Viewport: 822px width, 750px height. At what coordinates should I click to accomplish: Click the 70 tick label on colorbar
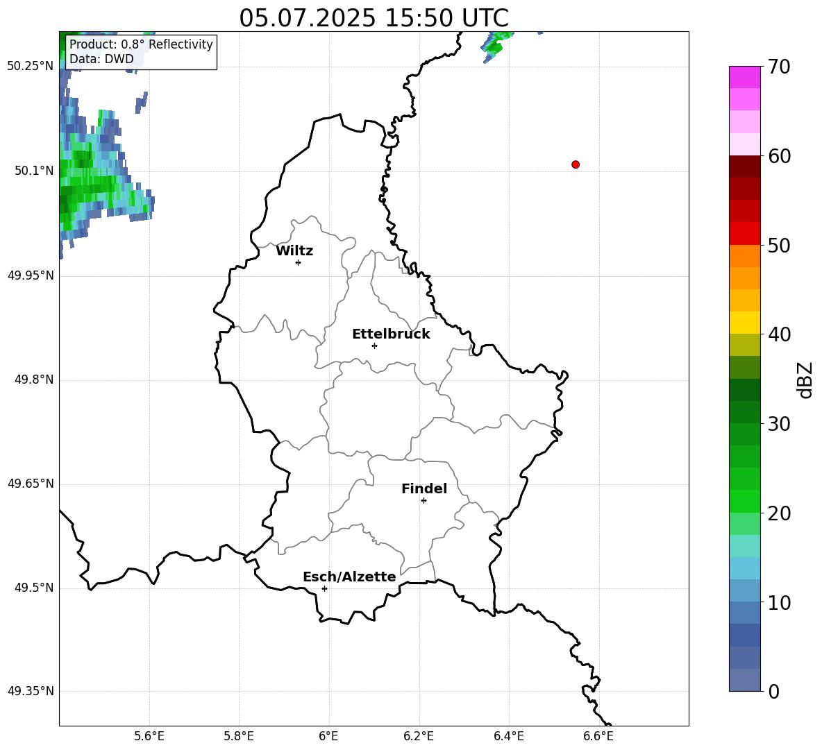tap(779, 67)
